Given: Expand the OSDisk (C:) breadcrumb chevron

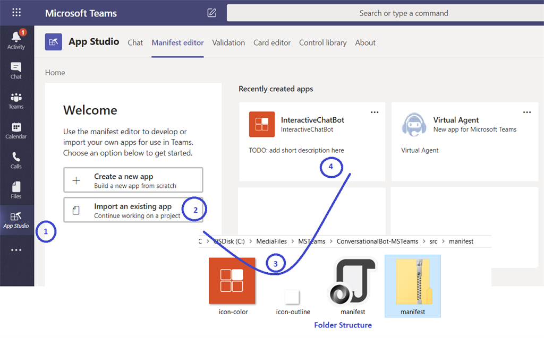Looking at the screenshot, I should tap(251, 241).
